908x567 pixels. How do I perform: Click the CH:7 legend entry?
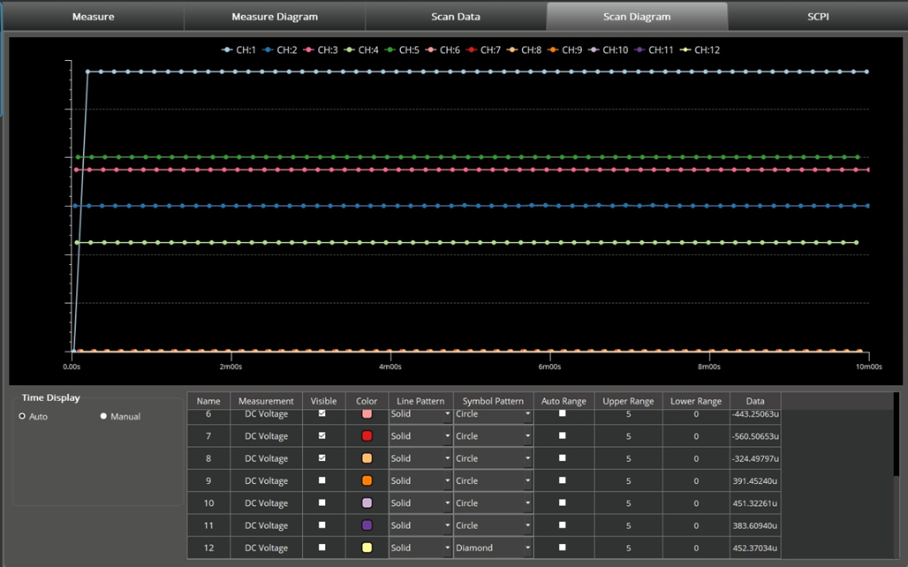click(x=483, y=49)
